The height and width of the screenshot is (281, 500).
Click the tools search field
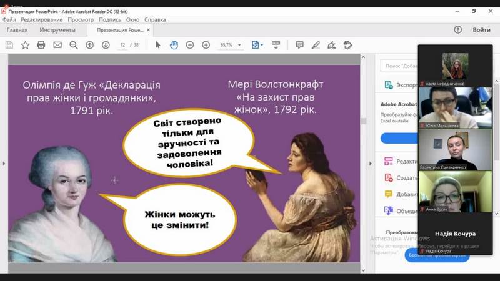point(399,66)
